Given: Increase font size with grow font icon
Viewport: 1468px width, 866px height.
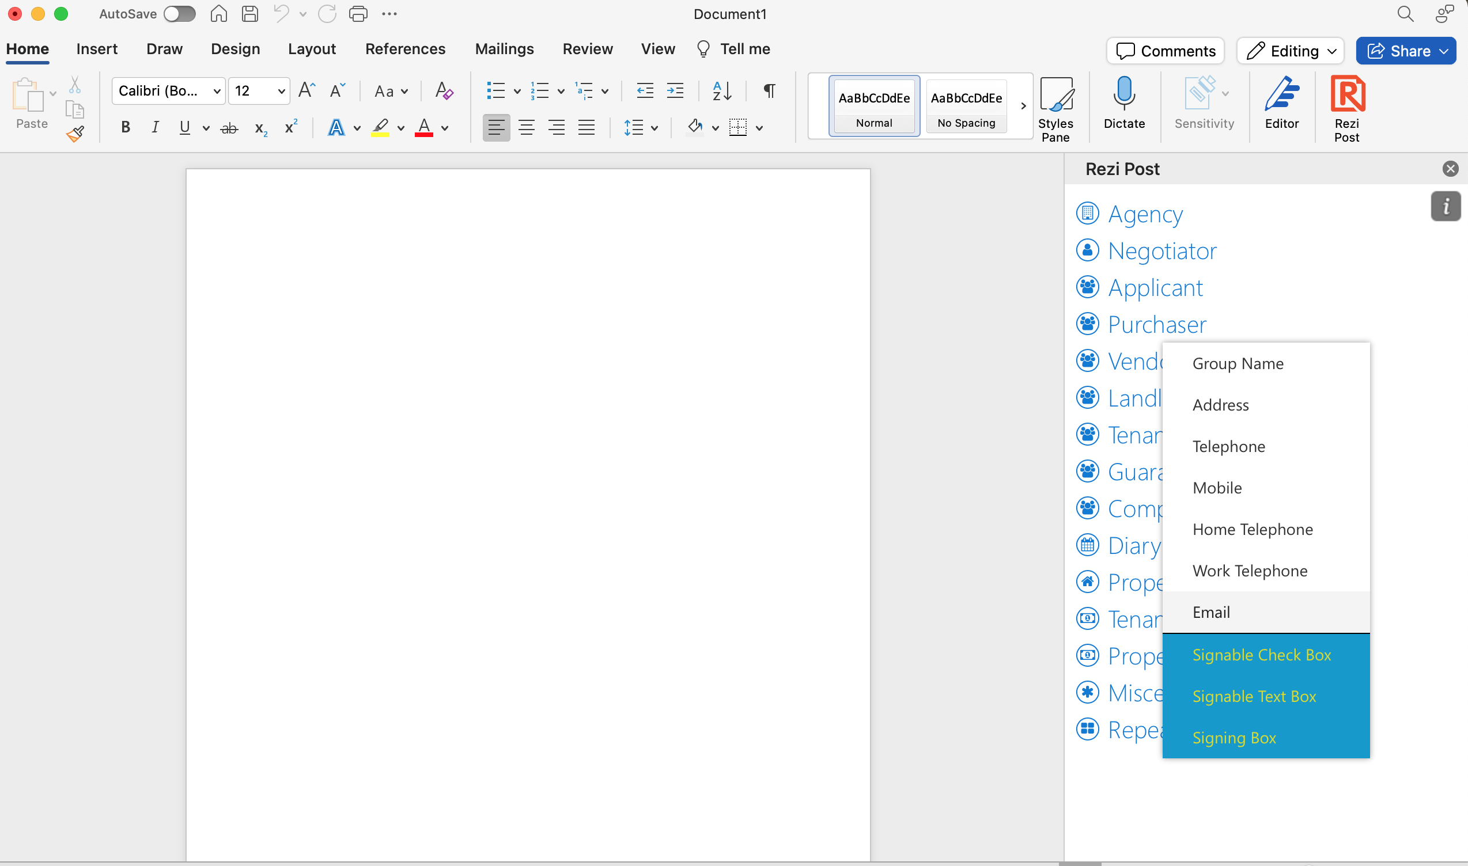Looking at the screenshot, I should [307, 90].
